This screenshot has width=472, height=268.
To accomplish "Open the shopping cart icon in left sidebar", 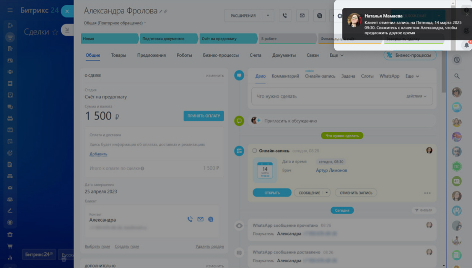I will tap(10, 246).
